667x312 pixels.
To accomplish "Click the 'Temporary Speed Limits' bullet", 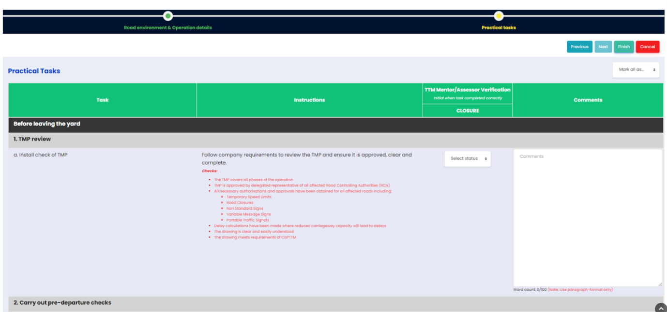I will (x=249, y=197).
